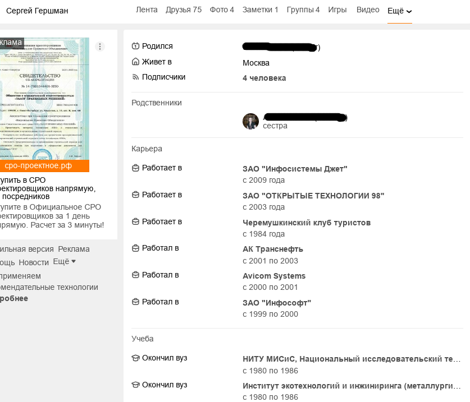470x402 pixels.
Task: Click the briefcase icon beside АК Транснефть
Action: point(135,248)
